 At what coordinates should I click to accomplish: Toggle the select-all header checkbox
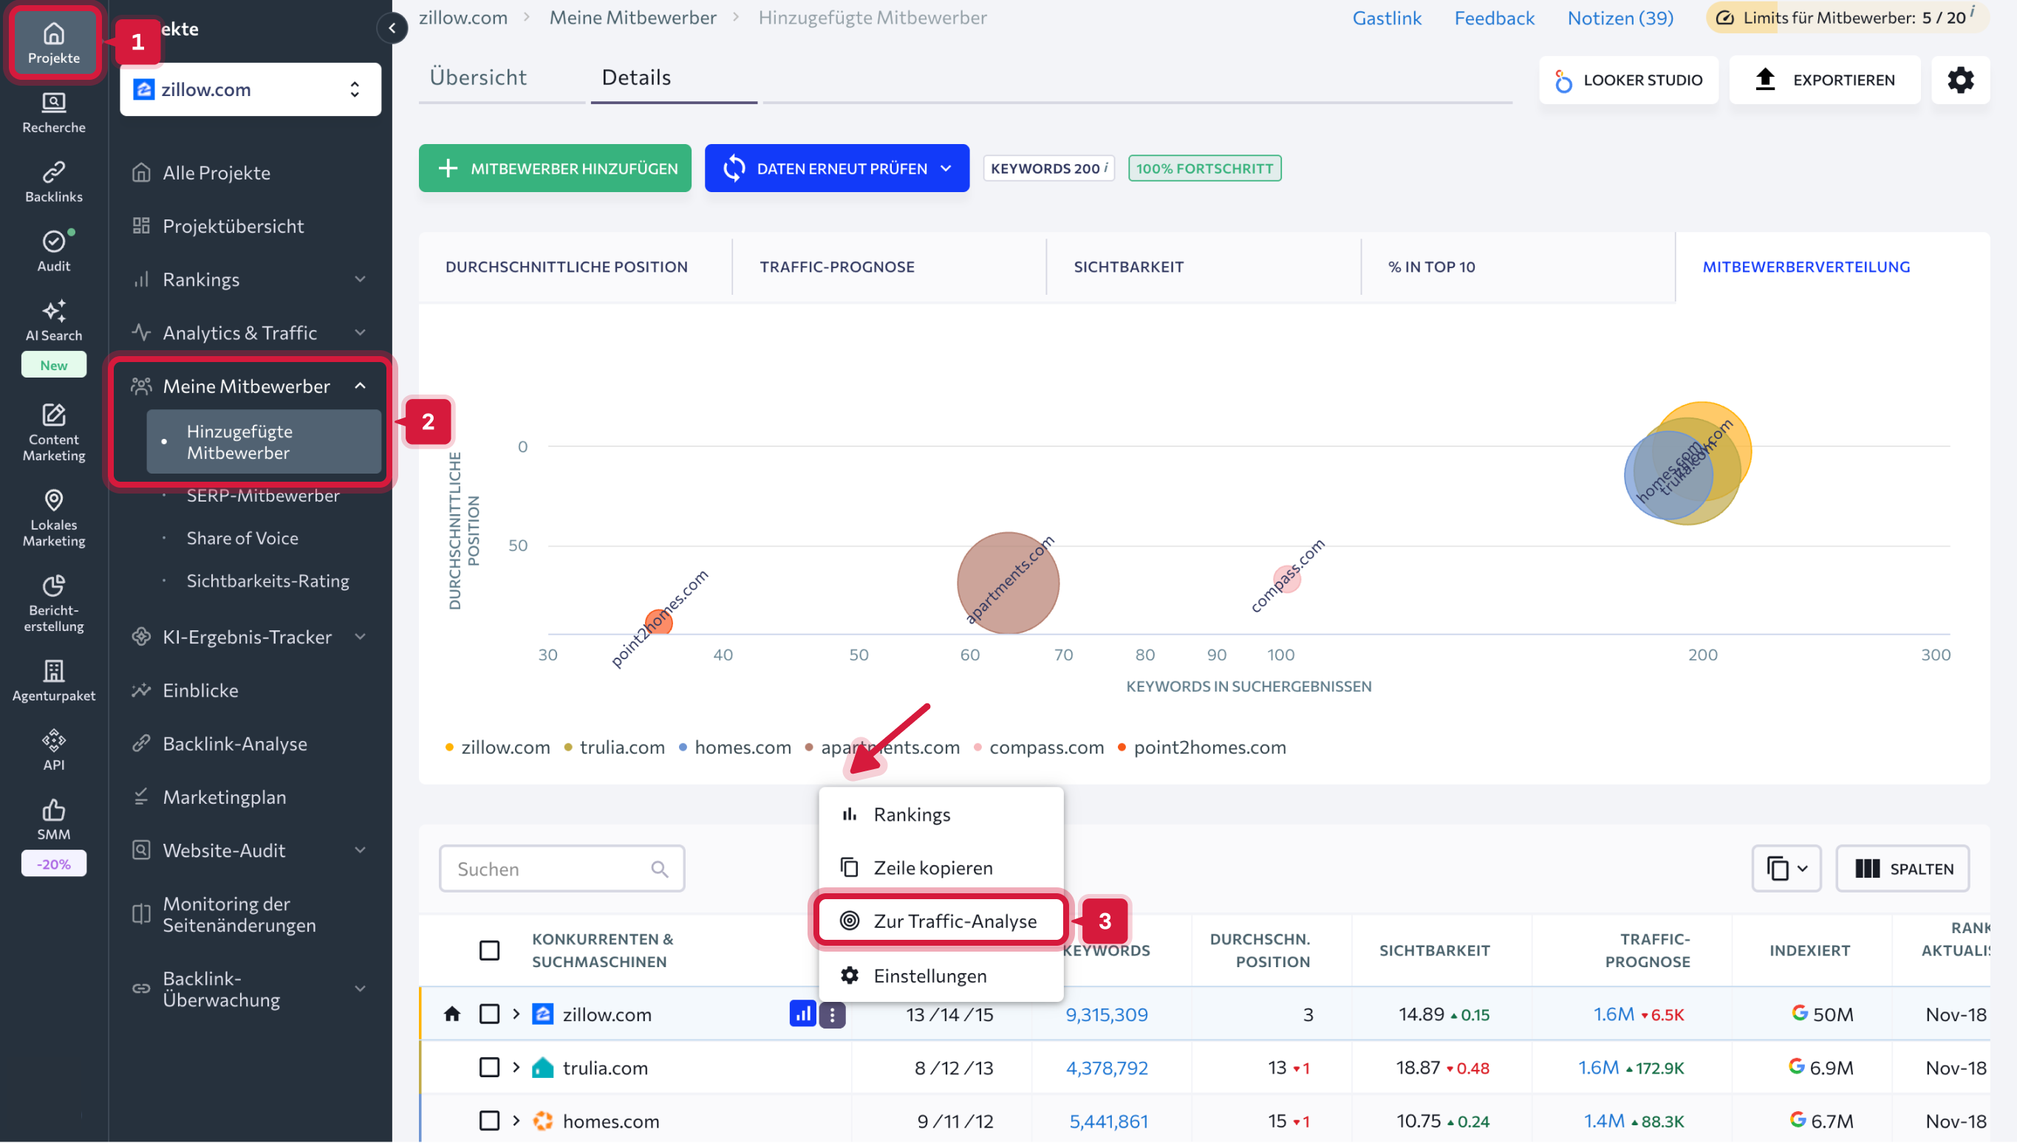(x=489, y=951)
